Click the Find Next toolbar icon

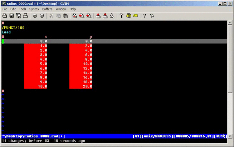[82, 16]
